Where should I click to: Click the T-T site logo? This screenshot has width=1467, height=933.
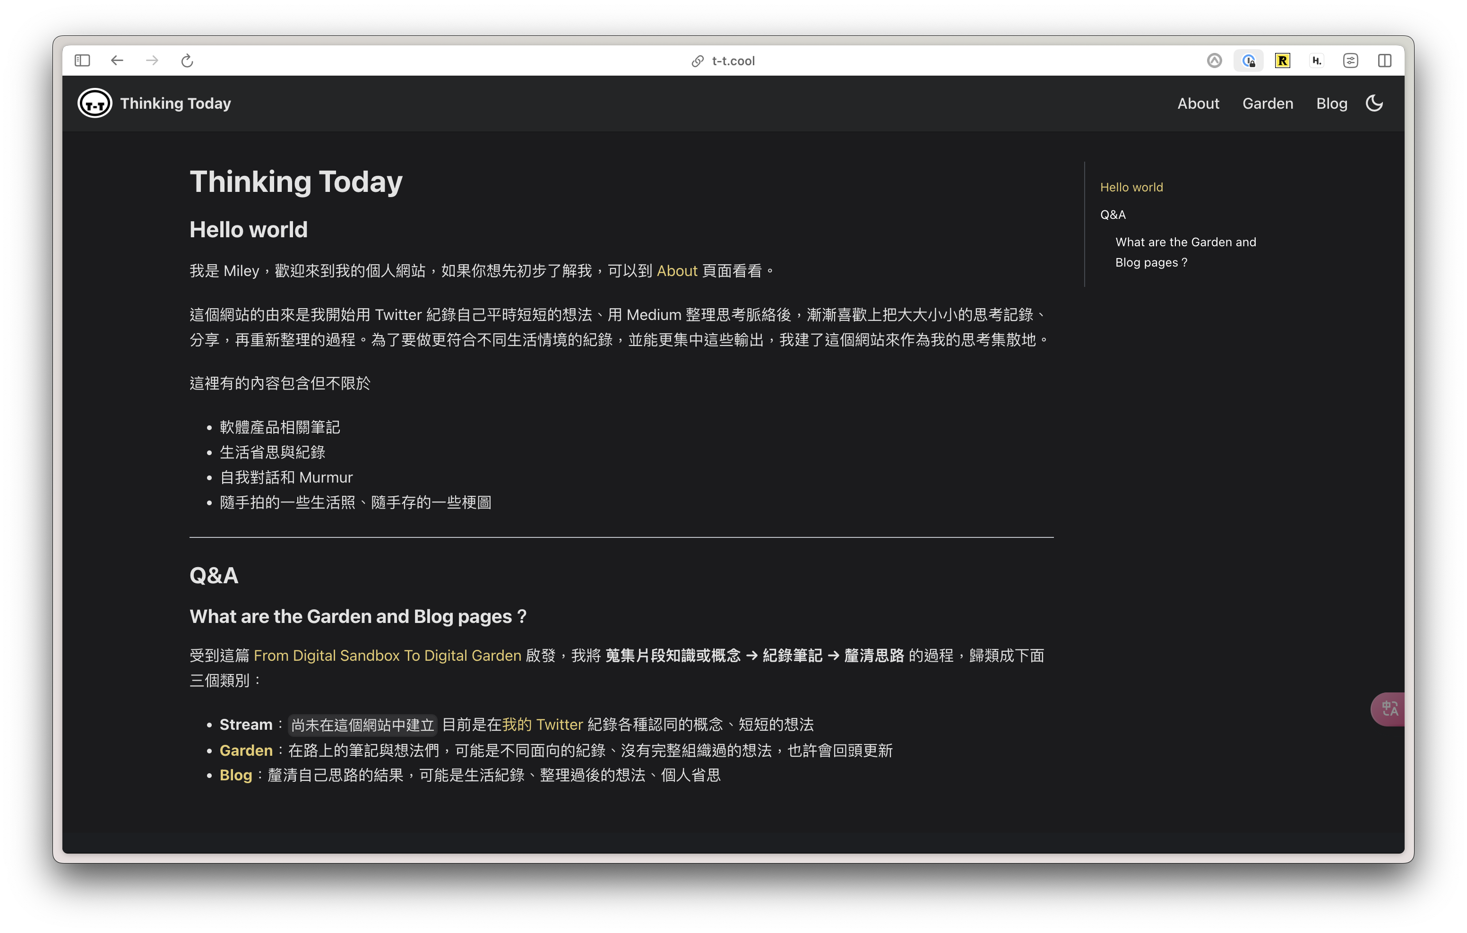[x=95, y=104]
